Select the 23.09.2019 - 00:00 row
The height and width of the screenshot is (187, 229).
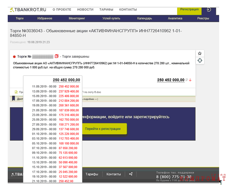56,115
